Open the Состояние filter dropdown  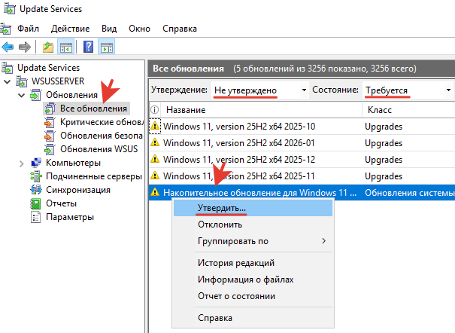[448, 90]
